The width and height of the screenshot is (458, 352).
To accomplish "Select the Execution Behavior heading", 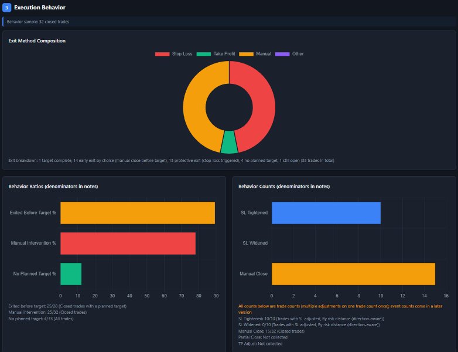I will coord(40,8).
